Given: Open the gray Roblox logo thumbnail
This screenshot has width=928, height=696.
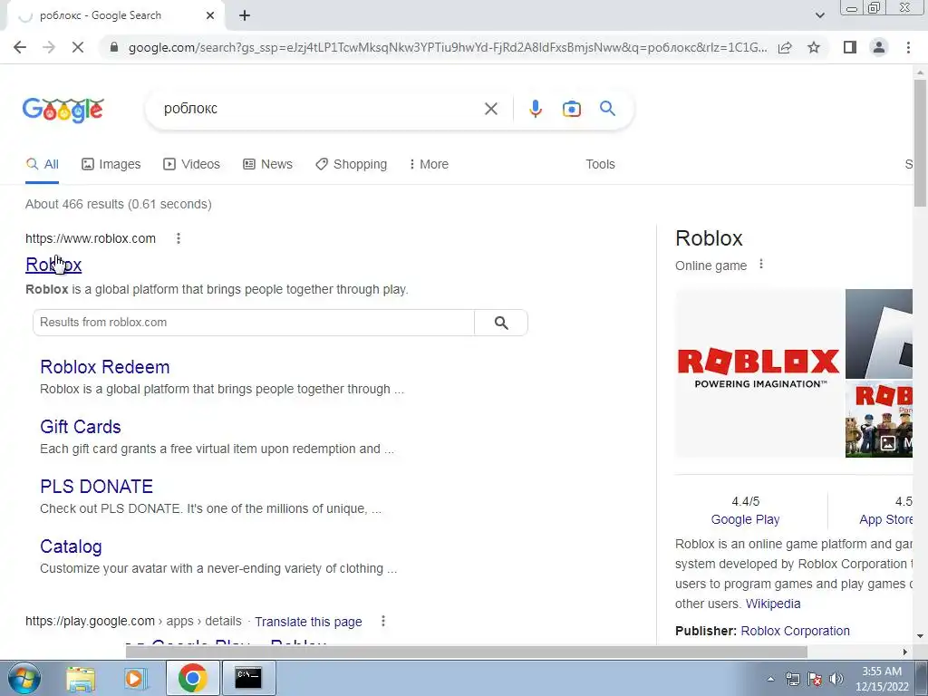Looking at the screenshot, I should (x=879, y=333).
